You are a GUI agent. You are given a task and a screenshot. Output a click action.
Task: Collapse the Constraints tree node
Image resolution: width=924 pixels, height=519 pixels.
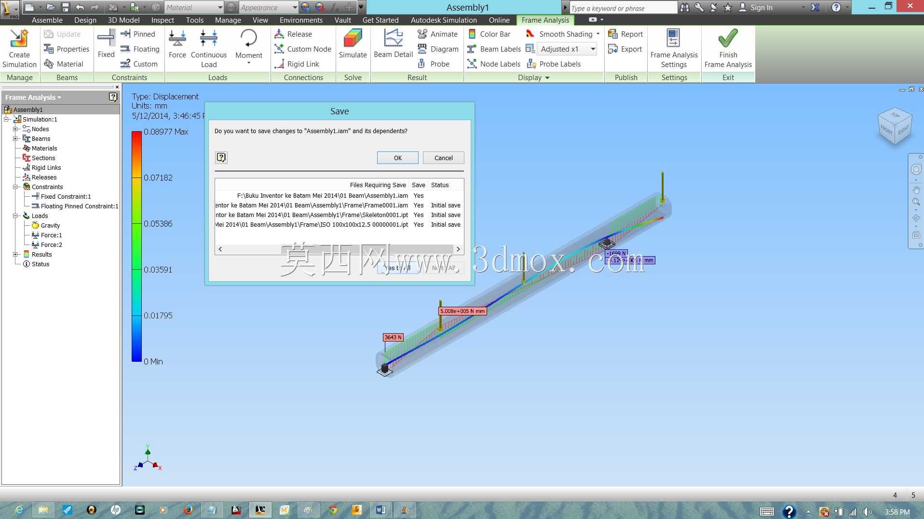tap(15, 187)
